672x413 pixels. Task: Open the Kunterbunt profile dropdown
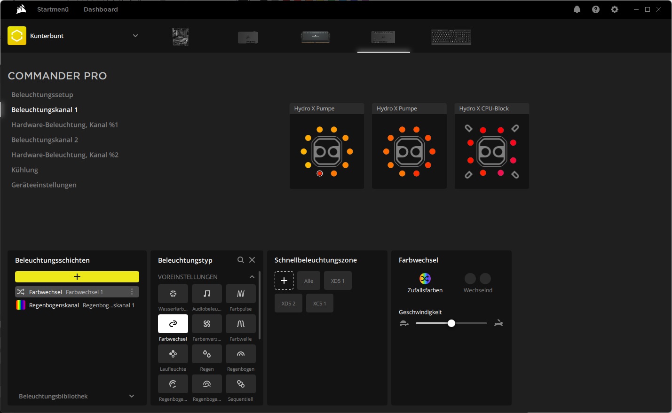click(135, 36)
